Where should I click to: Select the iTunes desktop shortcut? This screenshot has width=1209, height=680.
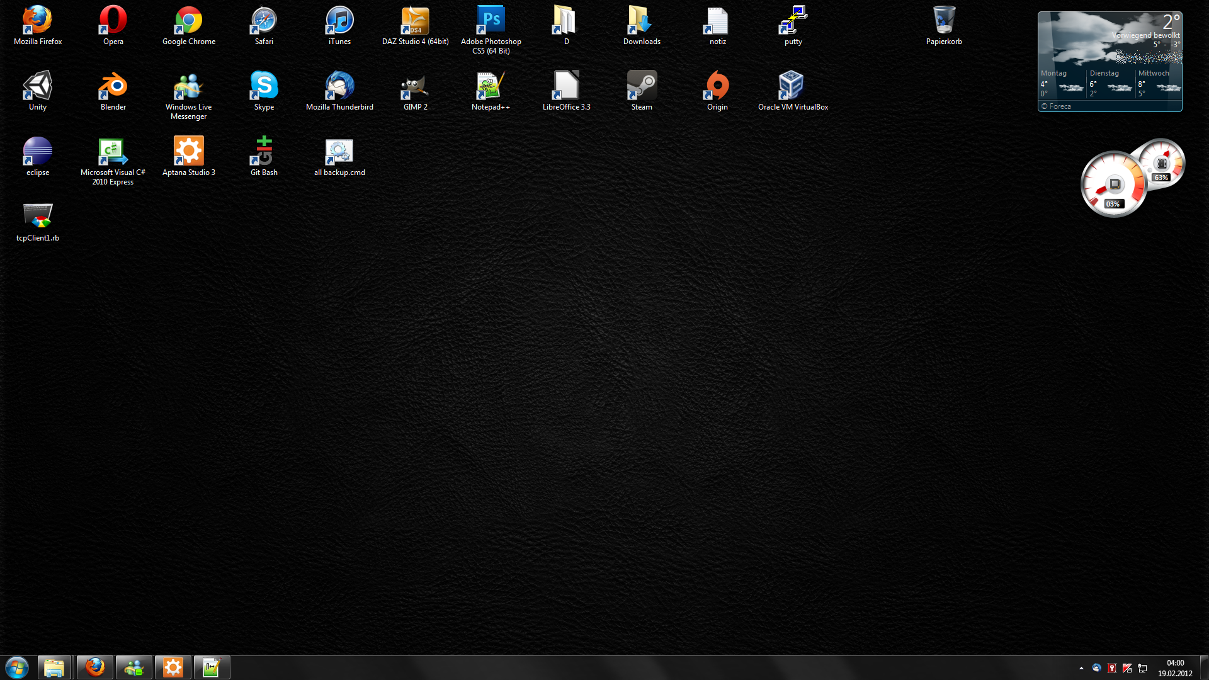[339, 26]
